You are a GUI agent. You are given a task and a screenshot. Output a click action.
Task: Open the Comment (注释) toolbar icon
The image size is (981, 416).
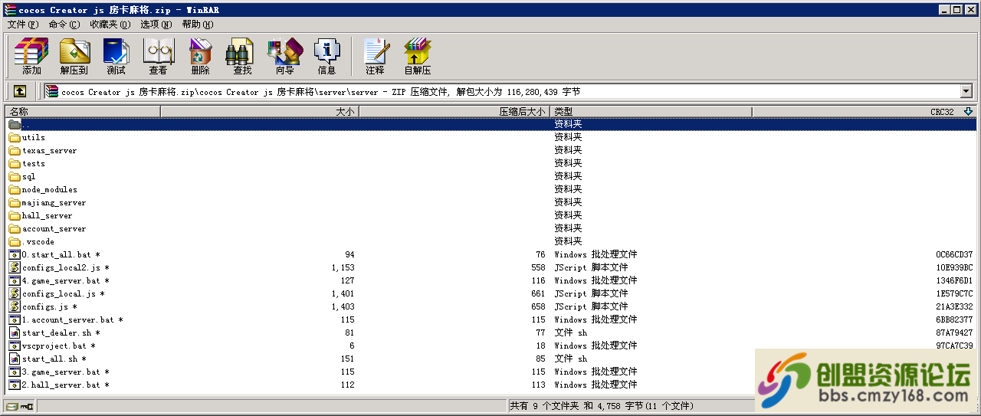(376, 56)
